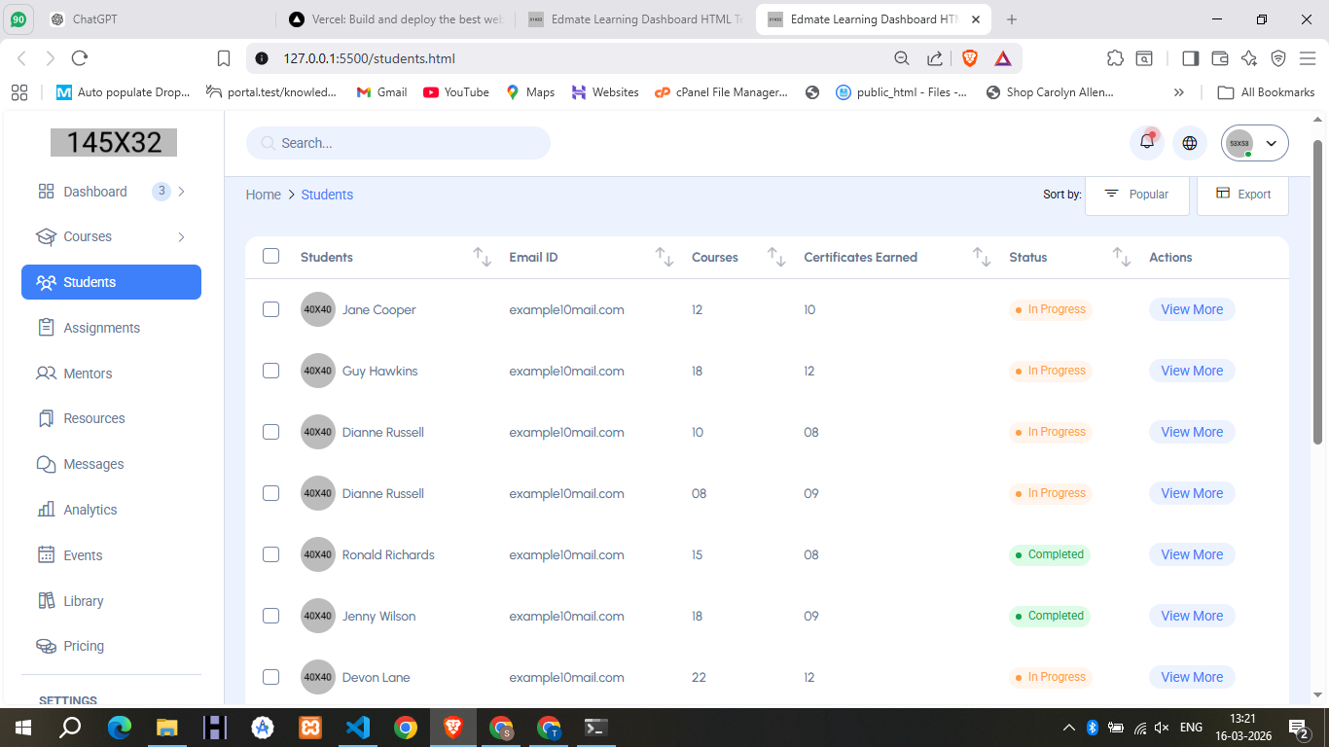Screen dimensions: 1329x747
Task: Open the user profile dropdown
Action: (x=1254, y=143)
